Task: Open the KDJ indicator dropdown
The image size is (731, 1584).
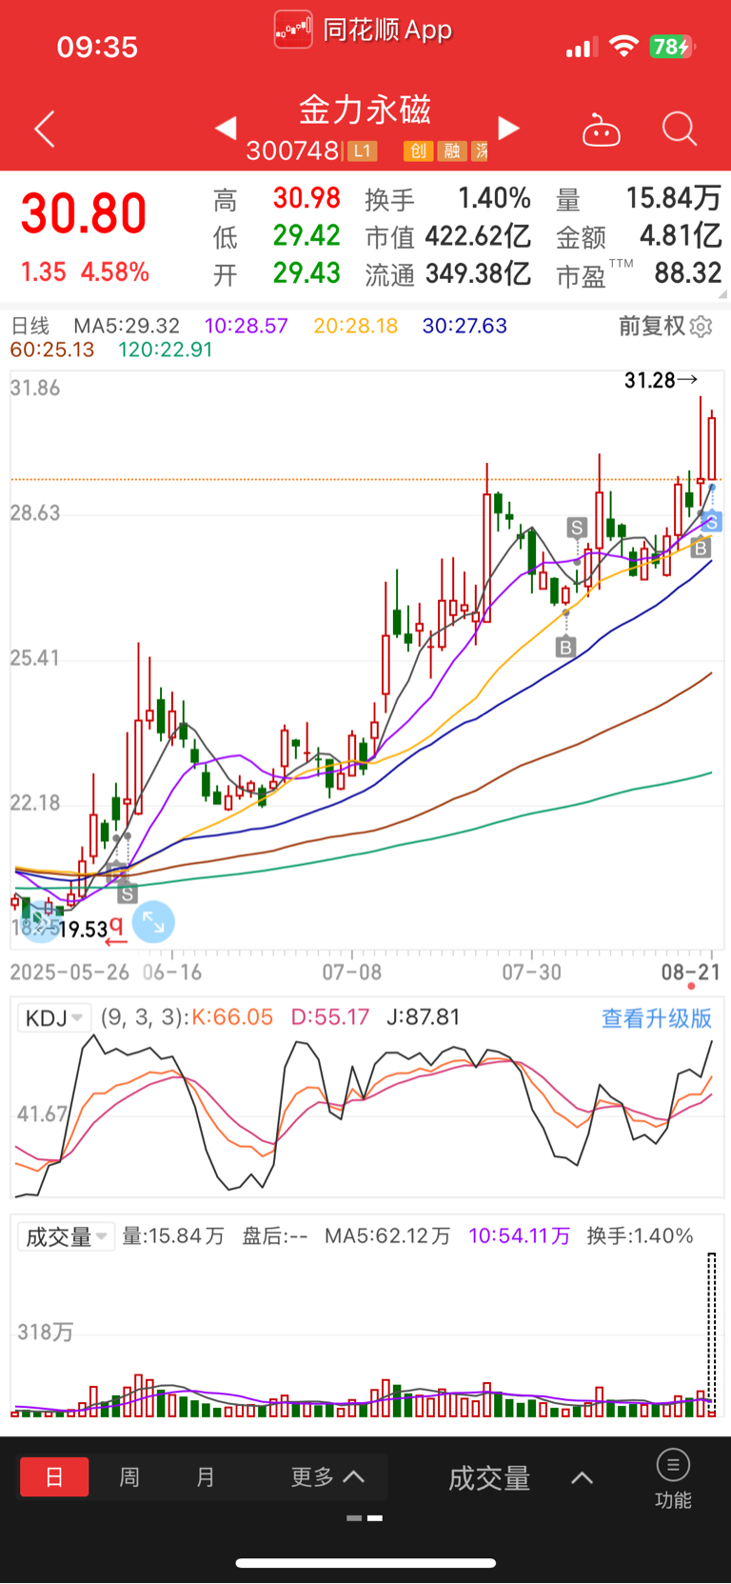Action: (x=54, y=1018)
